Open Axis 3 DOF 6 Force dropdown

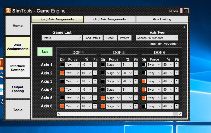click(x=154, y=81)
